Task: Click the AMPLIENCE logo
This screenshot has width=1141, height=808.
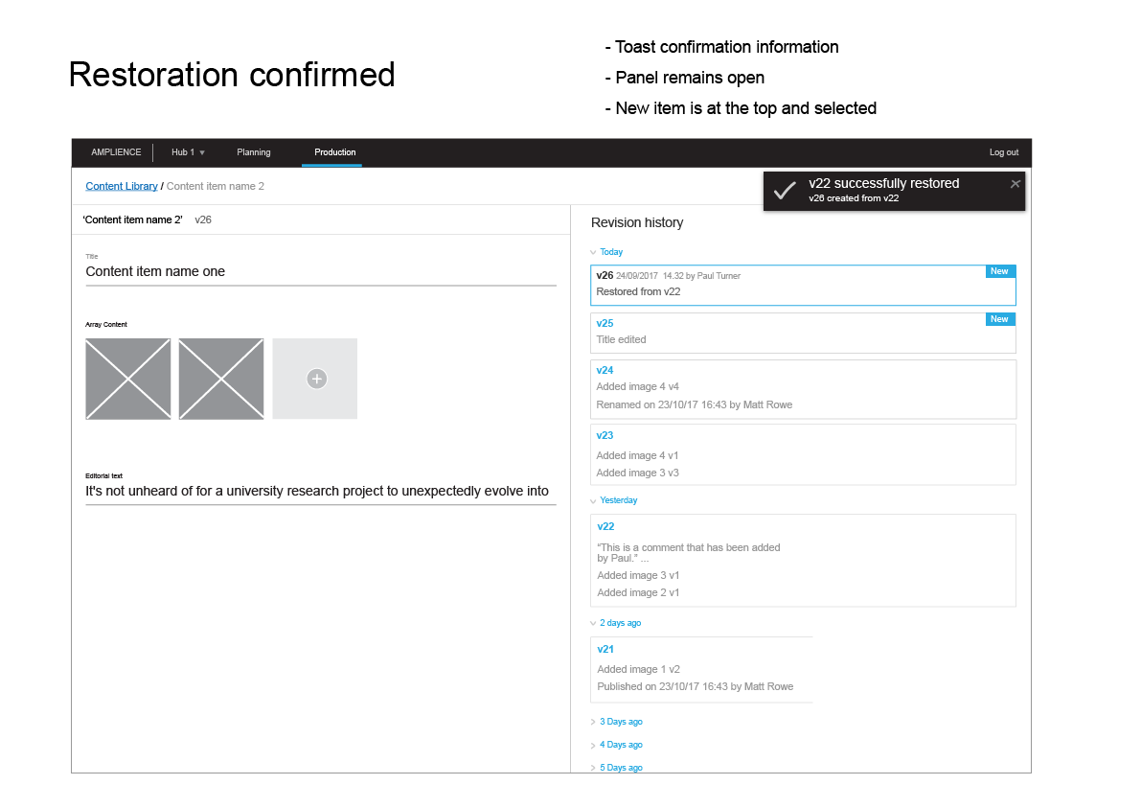Action: click(116, 152)
